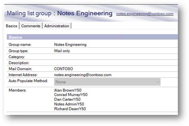Select member Conrad Murray/Y50

(x=71, y=95)
